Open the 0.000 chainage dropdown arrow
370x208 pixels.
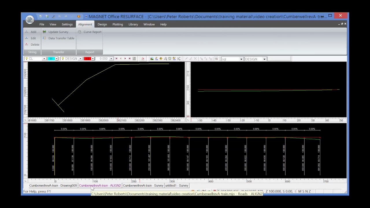(x=111, y=59)
